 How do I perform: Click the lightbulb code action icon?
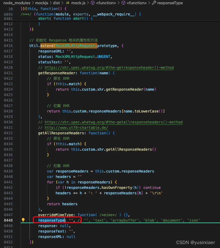[23, 220]
